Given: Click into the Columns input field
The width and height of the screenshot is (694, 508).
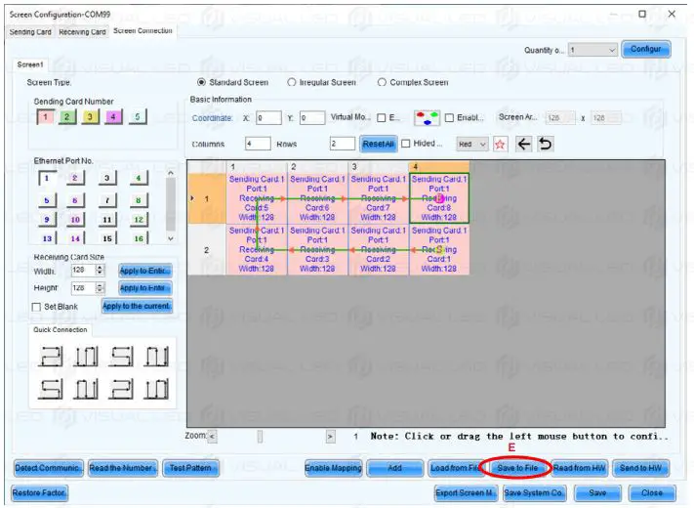Looking at the screenshot, I should 258,144.
